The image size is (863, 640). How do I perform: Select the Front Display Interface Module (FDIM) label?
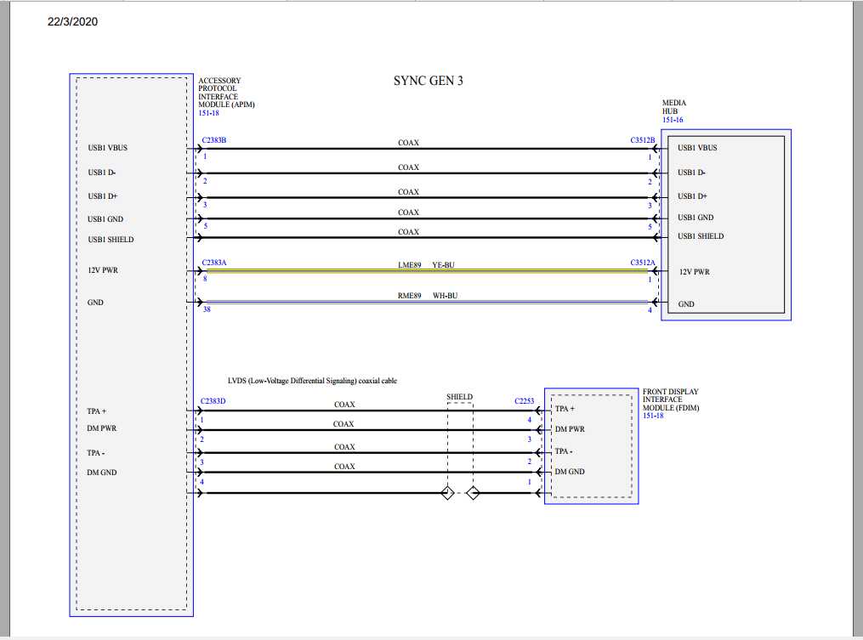coord(671,399)
